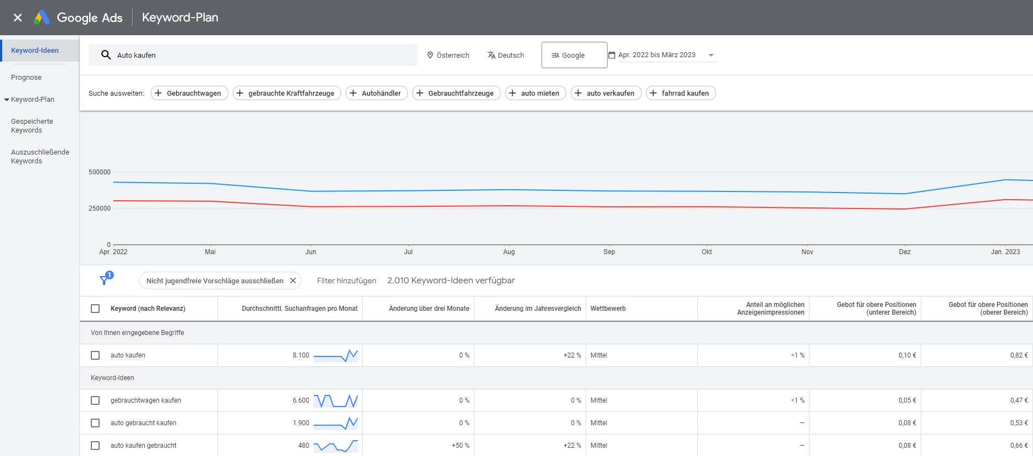
Task: Close the Keyword-Plan with the X icon
Action: click(18, 18)
